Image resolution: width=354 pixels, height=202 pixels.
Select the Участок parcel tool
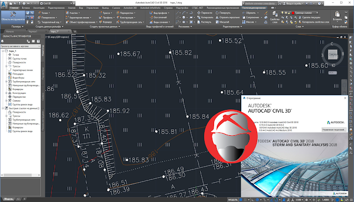click(72, 13)
